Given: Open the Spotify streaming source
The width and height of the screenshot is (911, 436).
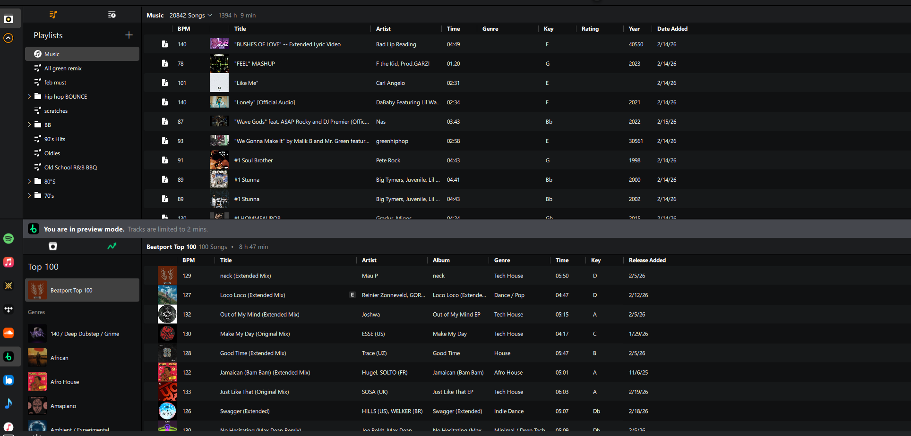Looking at the screenshot, I should point(9,239).
